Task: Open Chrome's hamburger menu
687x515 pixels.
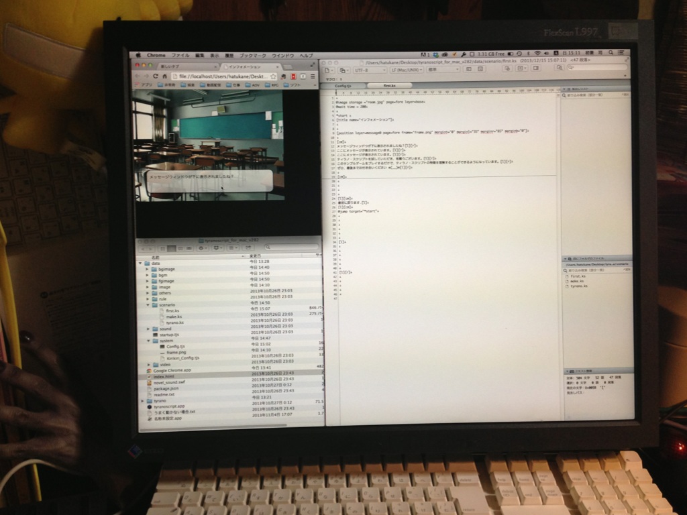Action: click(313, 76)
